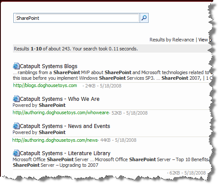Open the Catapult Systems Blogs result
The image size is (218, 184).
49,66
